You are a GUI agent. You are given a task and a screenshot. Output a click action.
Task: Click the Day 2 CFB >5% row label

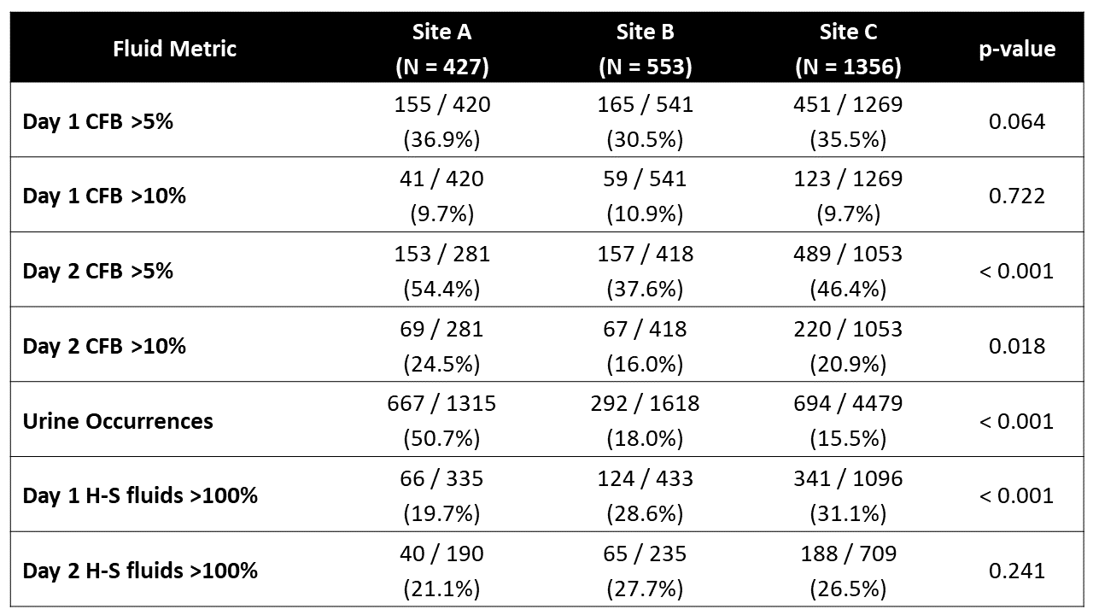[x=98, y=271]
